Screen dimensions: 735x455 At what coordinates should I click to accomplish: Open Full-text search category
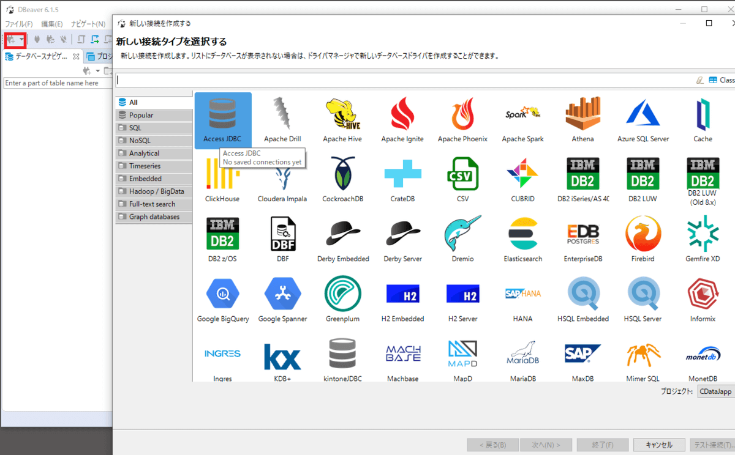point(154,204)
